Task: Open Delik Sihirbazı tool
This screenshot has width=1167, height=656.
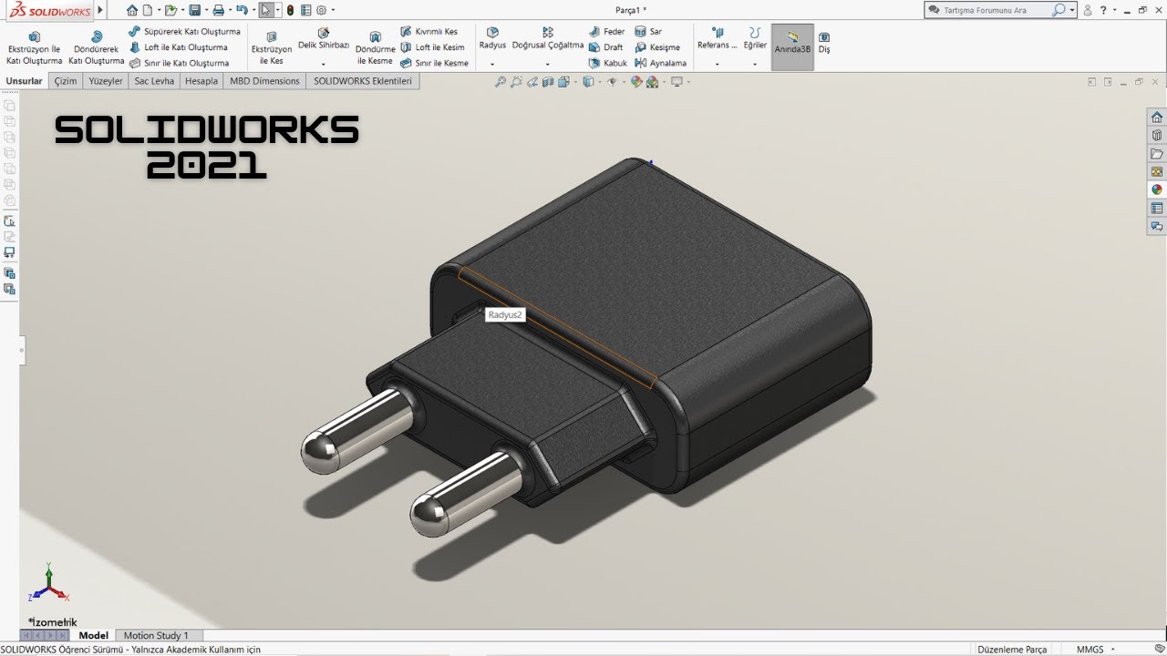Action: [x=324, y=38]
